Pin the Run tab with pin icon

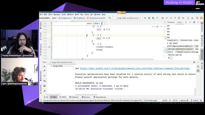(45, 91)
